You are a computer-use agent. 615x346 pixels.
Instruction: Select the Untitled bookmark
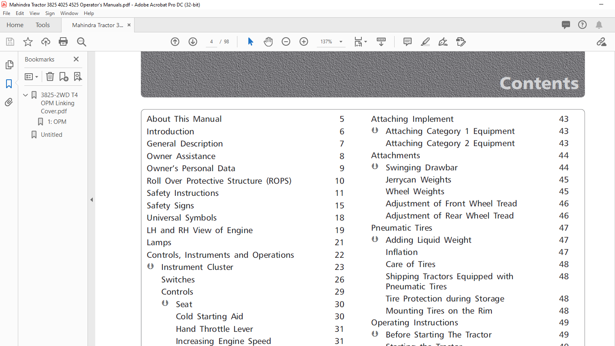coord(51,135)
